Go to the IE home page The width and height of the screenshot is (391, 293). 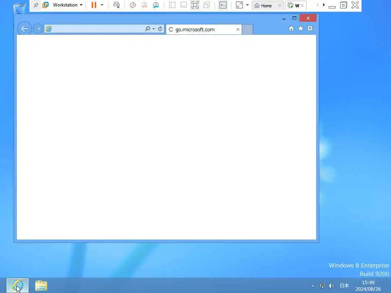click(291, 29)
